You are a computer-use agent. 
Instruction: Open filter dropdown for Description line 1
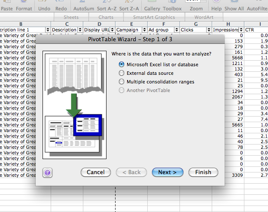[48, 30]
